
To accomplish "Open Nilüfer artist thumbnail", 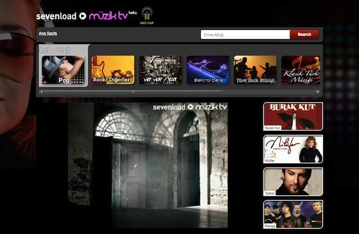I will pos(293,149).
